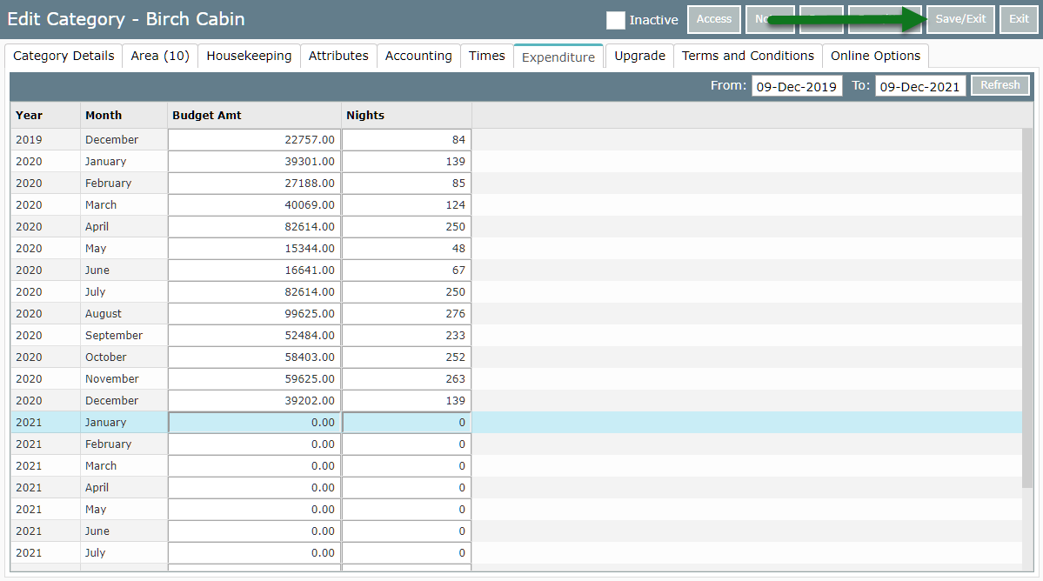Click the Budget Amt column header

coord(254,115)
